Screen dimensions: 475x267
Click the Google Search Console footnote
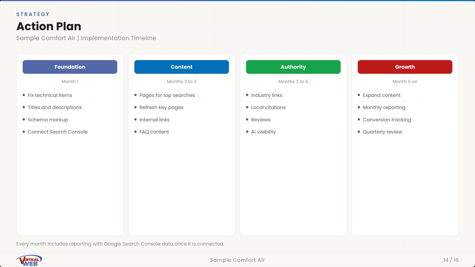pos(120,244)
